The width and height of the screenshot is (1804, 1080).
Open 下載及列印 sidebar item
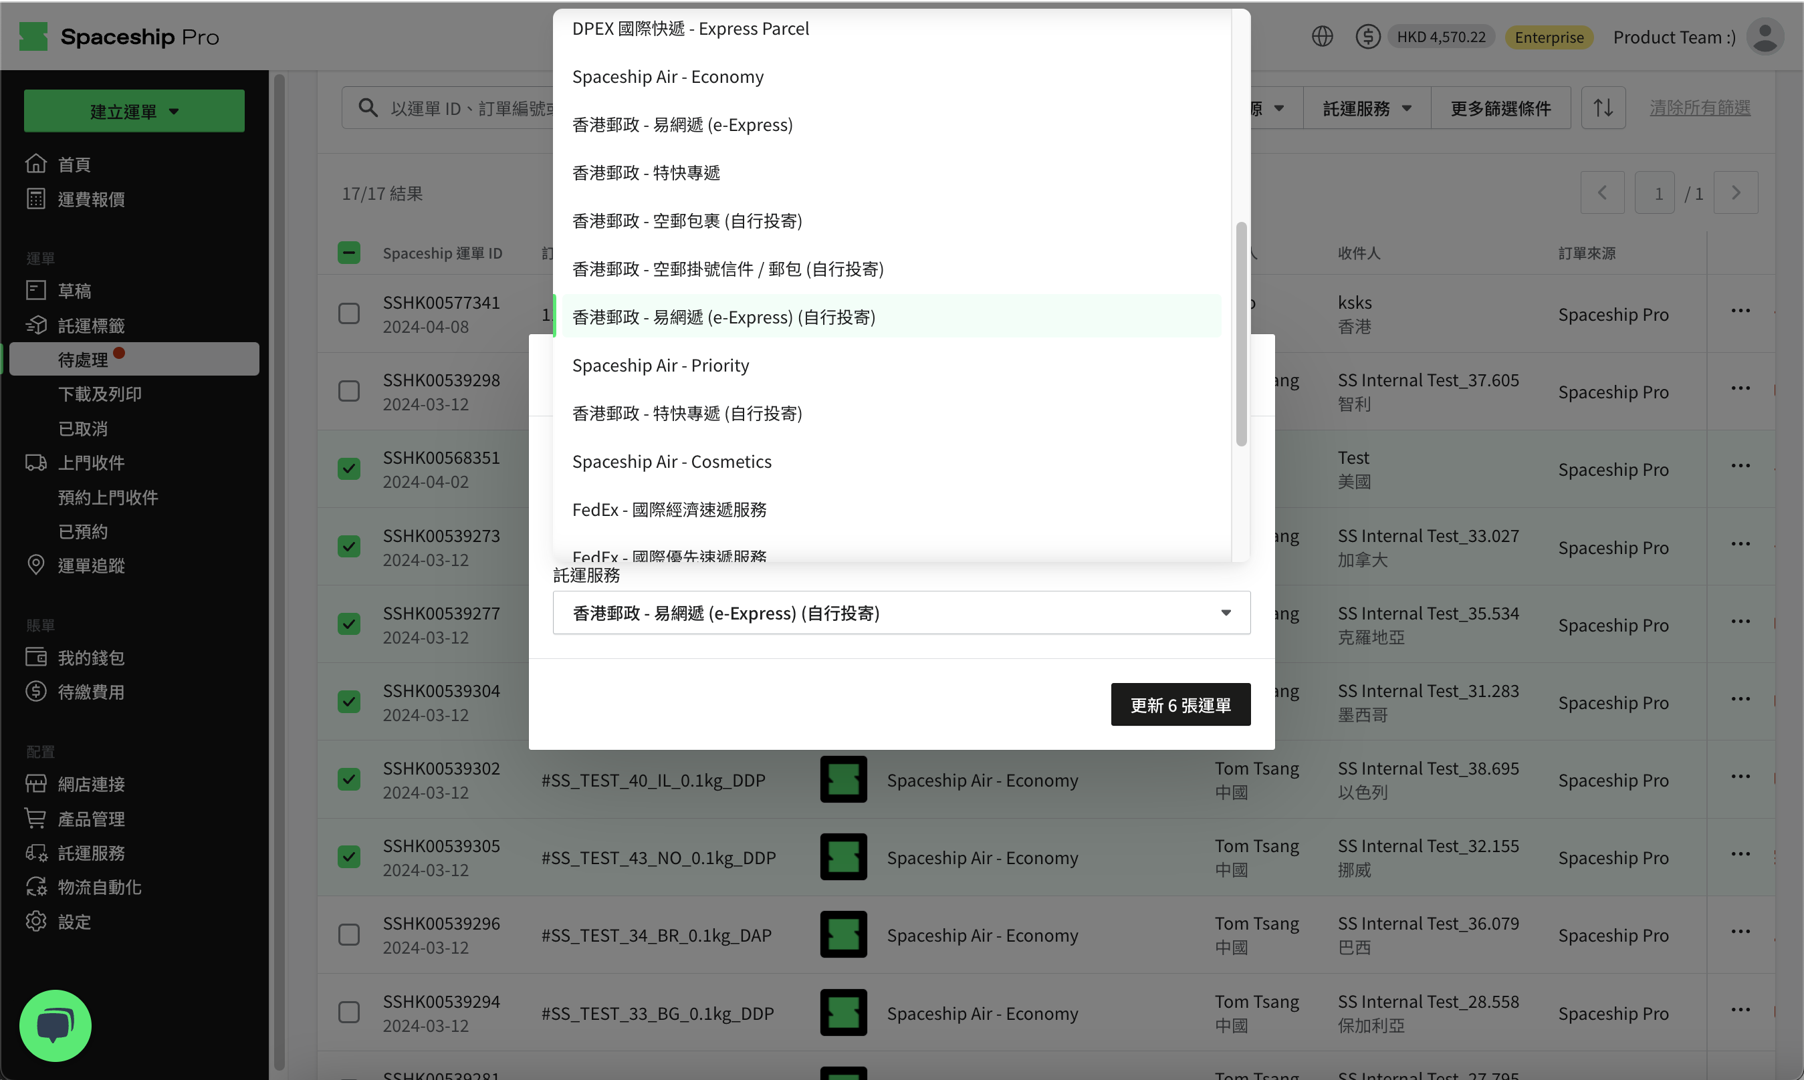pos(100,394)
